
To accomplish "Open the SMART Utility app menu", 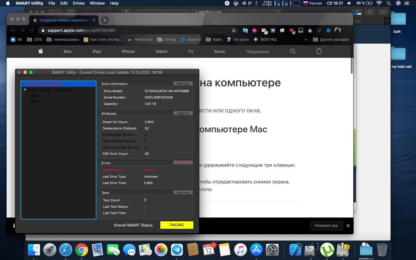I will 29,3.
